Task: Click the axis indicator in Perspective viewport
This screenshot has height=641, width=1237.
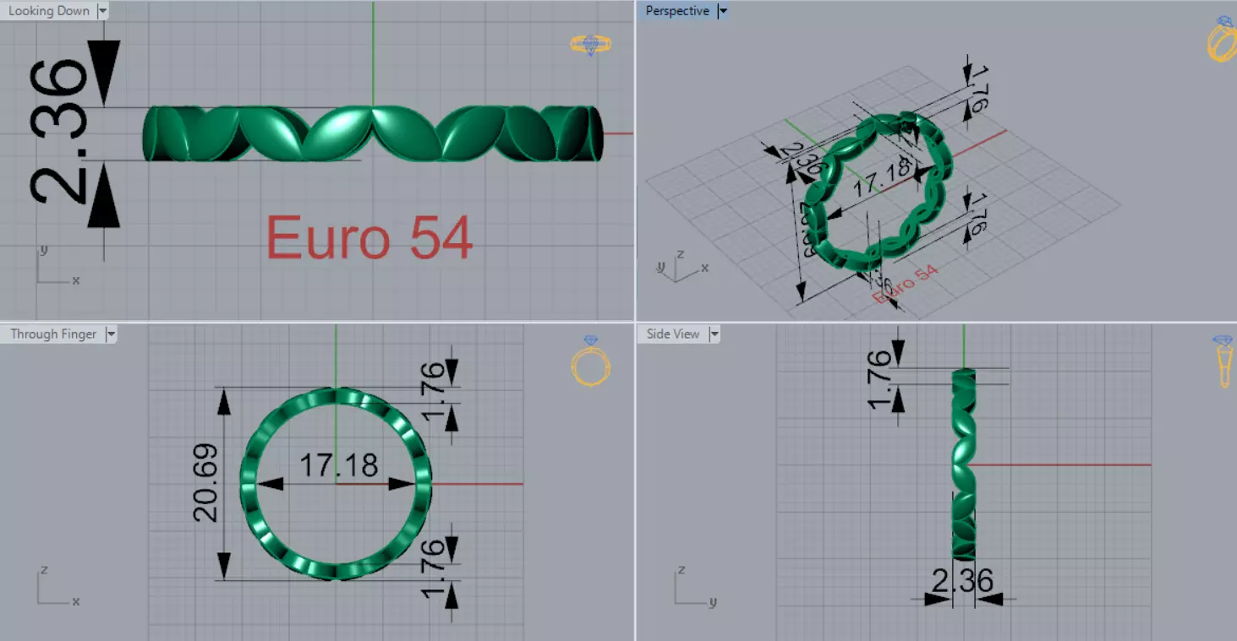Action: pyautogui.click(x=683, y=265)
